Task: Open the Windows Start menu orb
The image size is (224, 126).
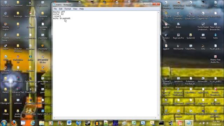Action: coord(4,123)
